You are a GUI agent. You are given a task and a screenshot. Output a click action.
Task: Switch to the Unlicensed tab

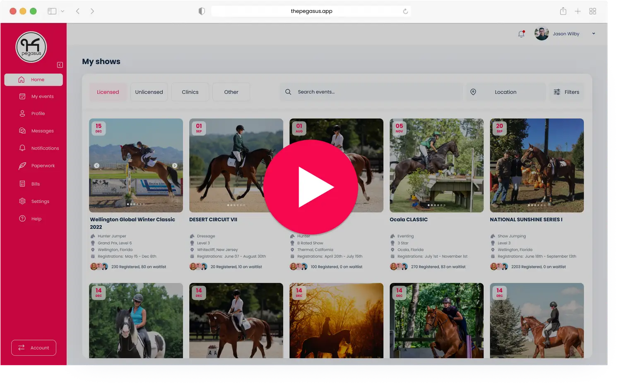point(149,92)
